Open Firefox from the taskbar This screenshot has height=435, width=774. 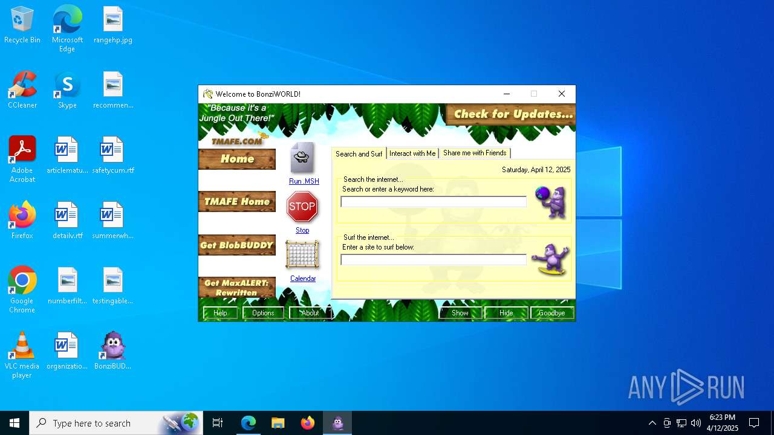click(x=308, y=423)
